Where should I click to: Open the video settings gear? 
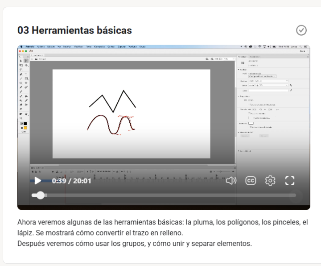(270, 181)
